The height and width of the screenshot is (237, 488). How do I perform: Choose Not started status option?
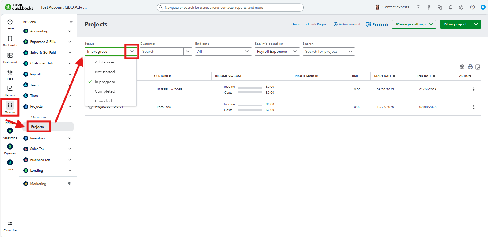105,72
